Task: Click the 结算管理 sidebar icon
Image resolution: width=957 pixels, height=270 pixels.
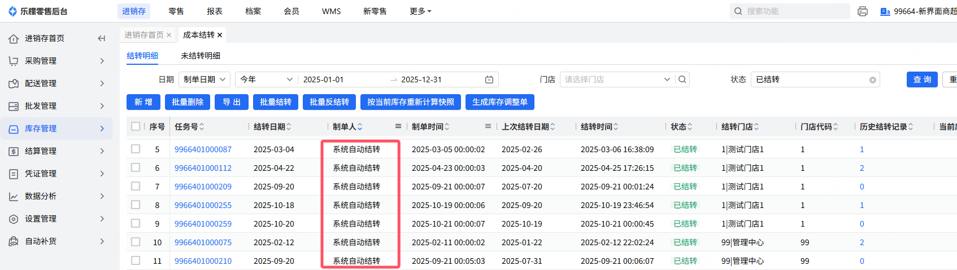Action: click(x=14, y=151)
